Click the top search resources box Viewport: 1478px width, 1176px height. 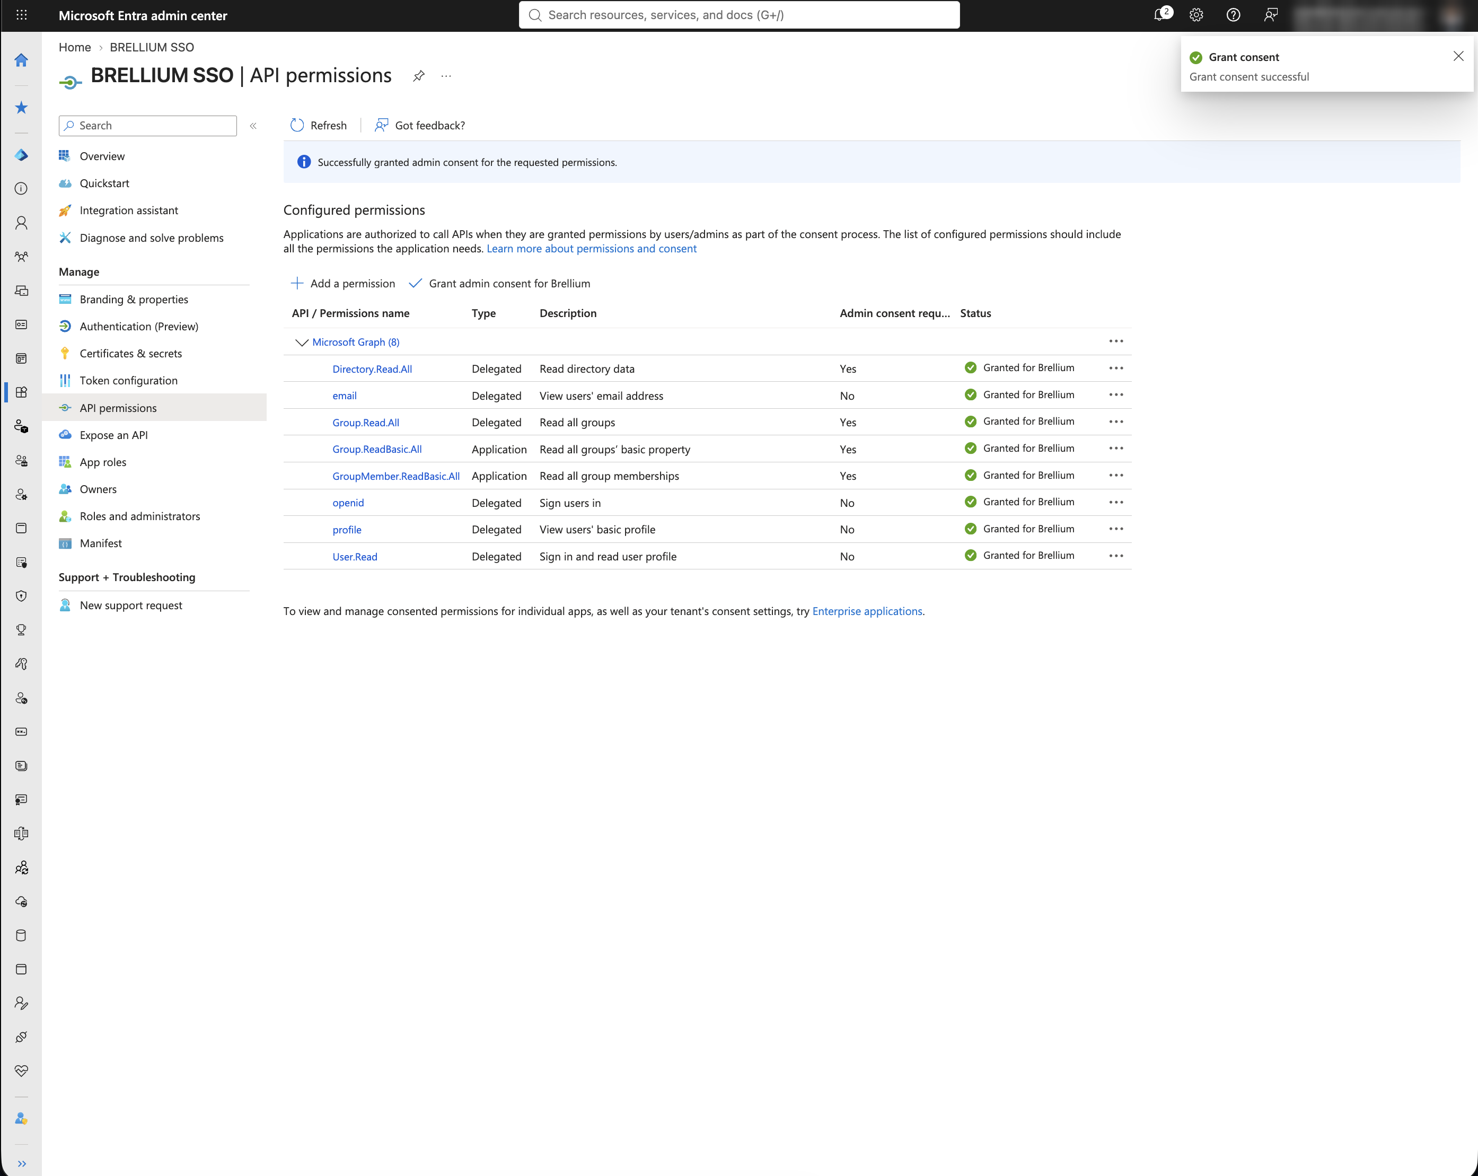[x=739, y=15]
